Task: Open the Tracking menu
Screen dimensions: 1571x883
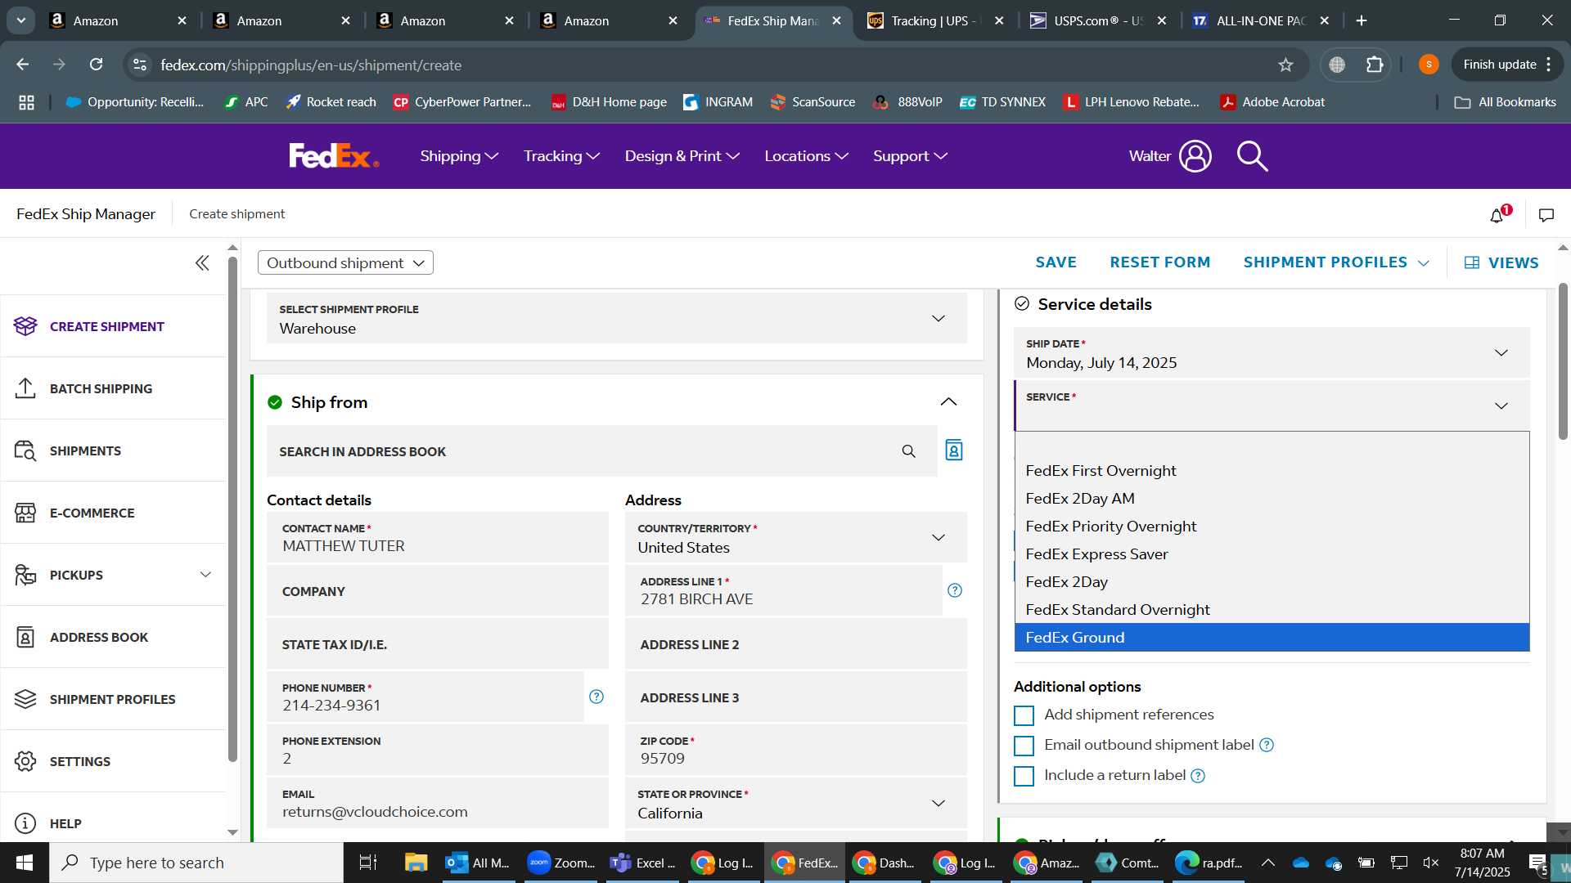Action: coord(561,155)
